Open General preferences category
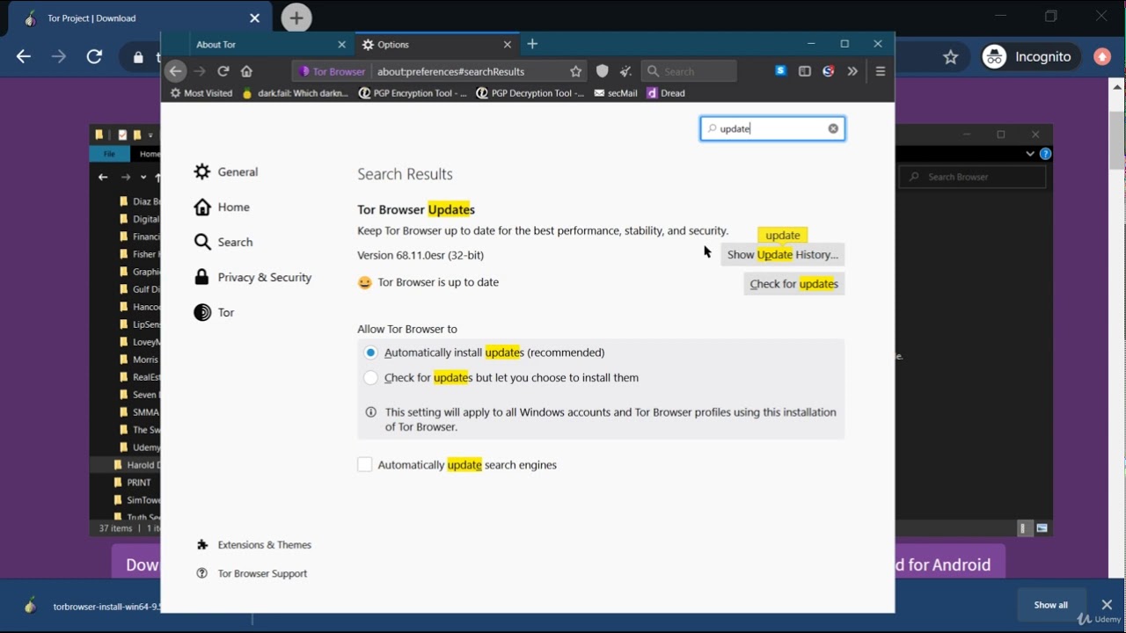The image size is (1126, 633). pyautogui.click(x=227, y=172)
